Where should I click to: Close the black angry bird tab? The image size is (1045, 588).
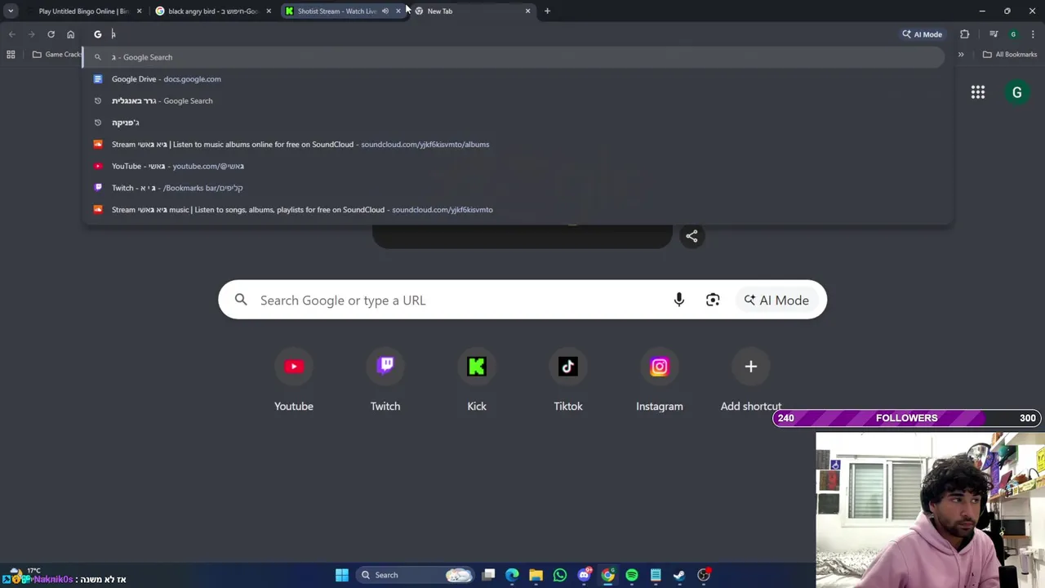pyautogui.click(x=269, y=11)
